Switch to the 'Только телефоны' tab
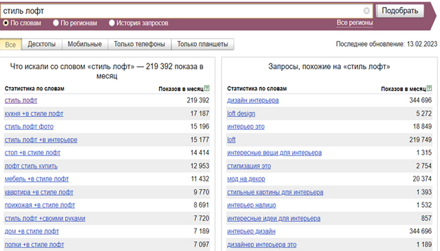 coord(140,44)
